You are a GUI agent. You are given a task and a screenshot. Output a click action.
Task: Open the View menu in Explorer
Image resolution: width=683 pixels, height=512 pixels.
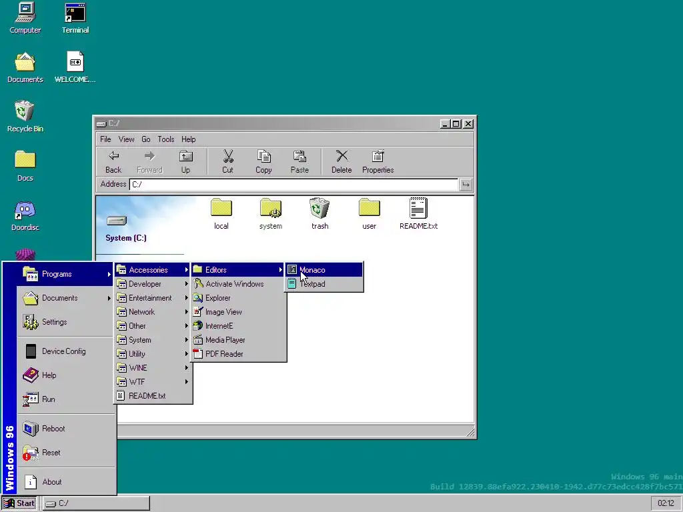coord(126,139)
